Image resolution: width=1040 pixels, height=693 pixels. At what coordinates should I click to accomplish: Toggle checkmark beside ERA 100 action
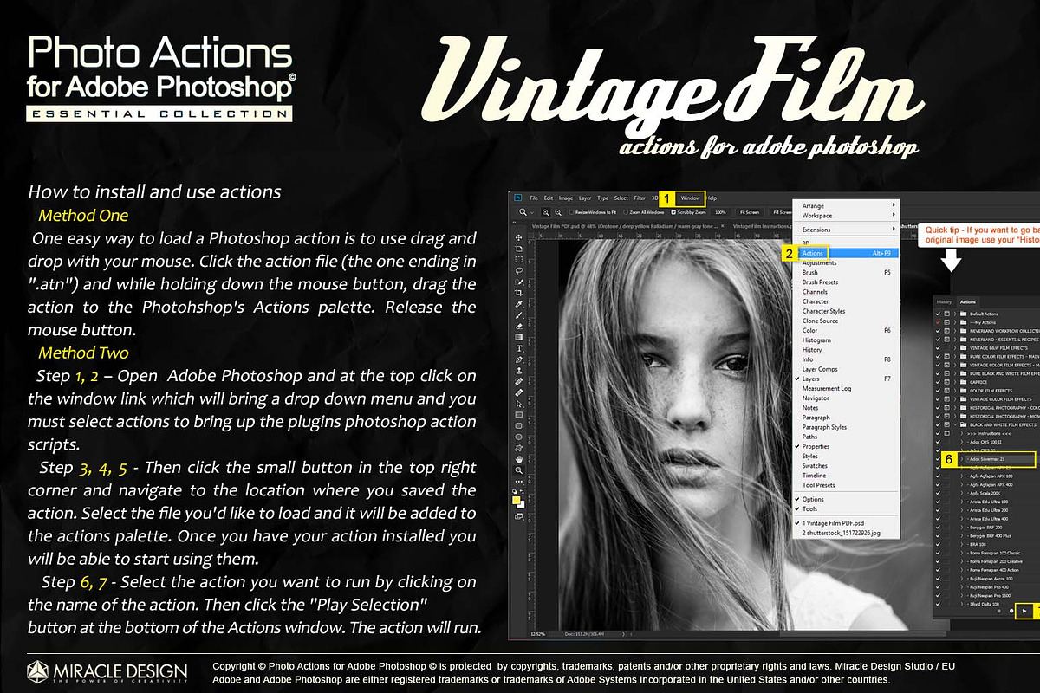(938, 544)
